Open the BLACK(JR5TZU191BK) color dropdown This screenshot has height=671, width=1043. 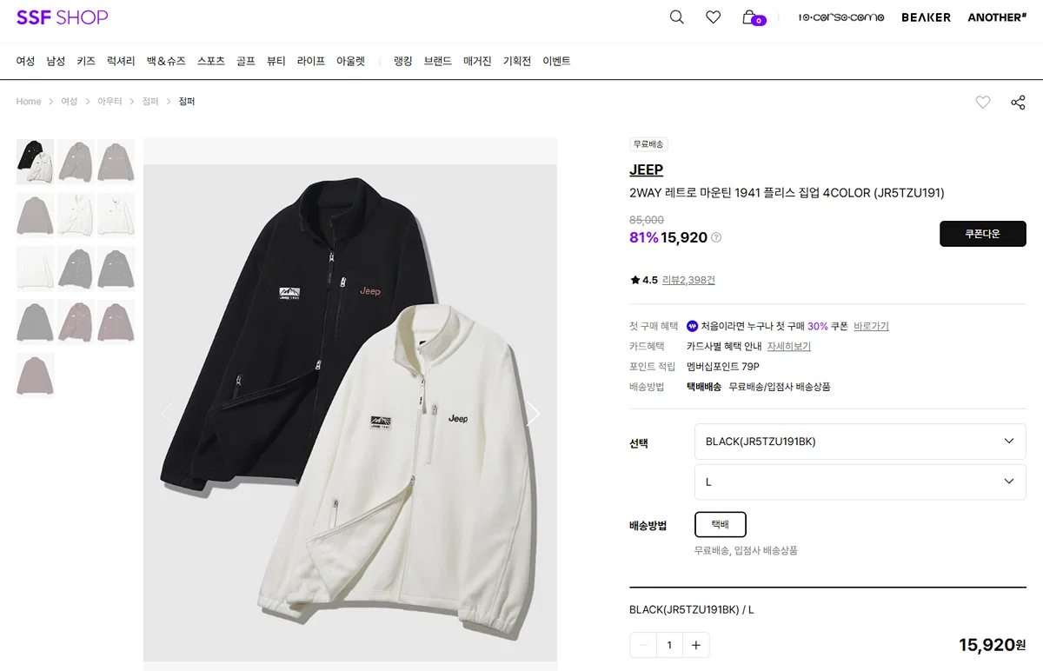tap(860, 442)
